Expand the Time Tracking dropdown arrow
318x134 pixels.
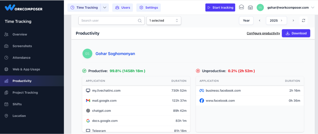(x=105, y=7)
